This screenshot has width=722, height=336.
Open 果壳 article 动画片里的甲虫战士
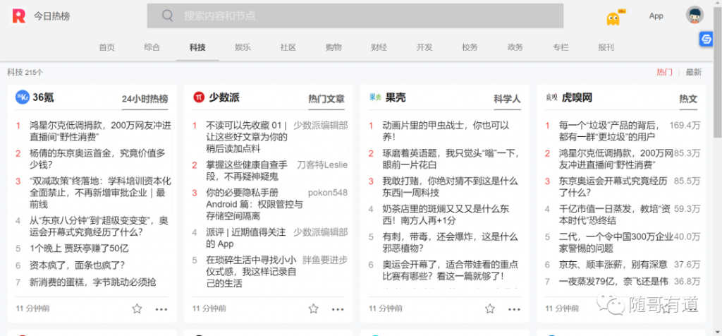pyautogui.click(x=446, y=131)
